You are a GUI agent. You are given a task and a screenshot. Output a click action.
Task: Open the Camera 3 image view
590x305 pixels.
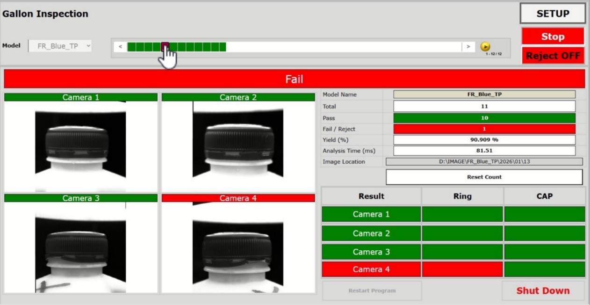click(80, 247)
